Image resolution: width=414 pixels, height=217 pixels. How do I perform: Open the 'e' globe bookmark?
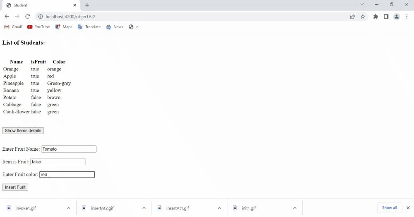(x=133, y=27)
